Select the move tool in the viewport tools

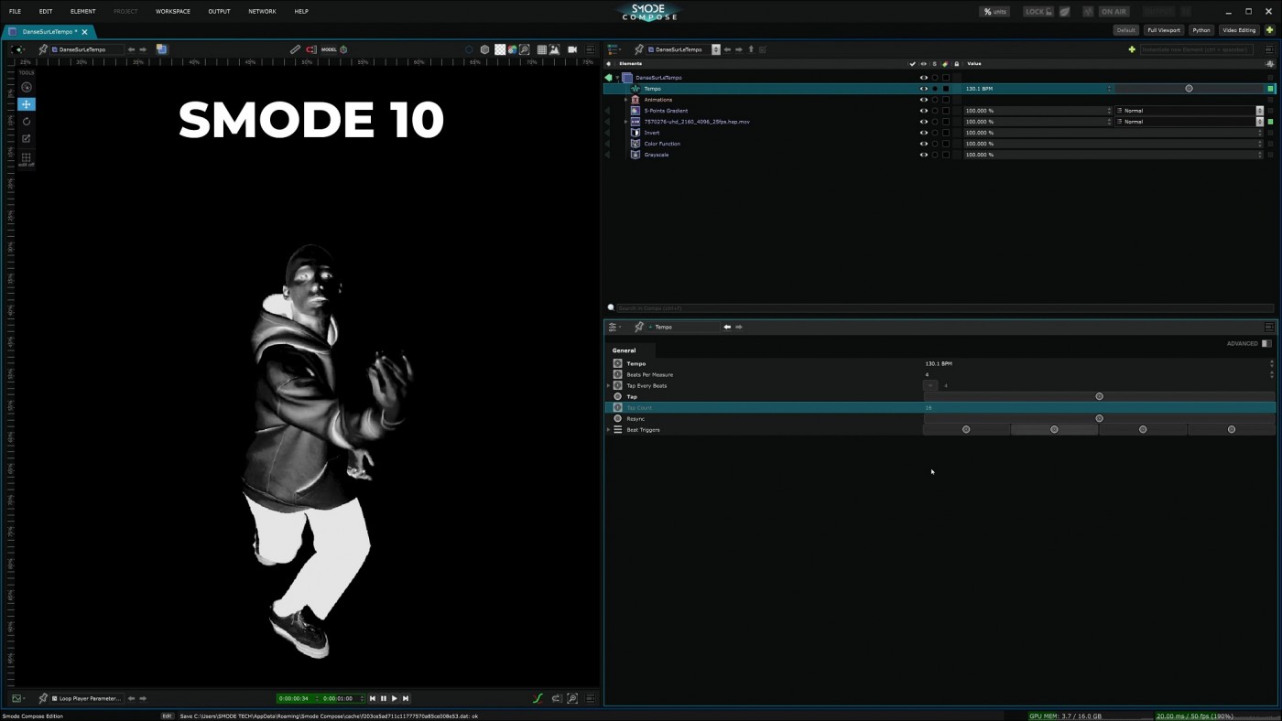(27, 104)
